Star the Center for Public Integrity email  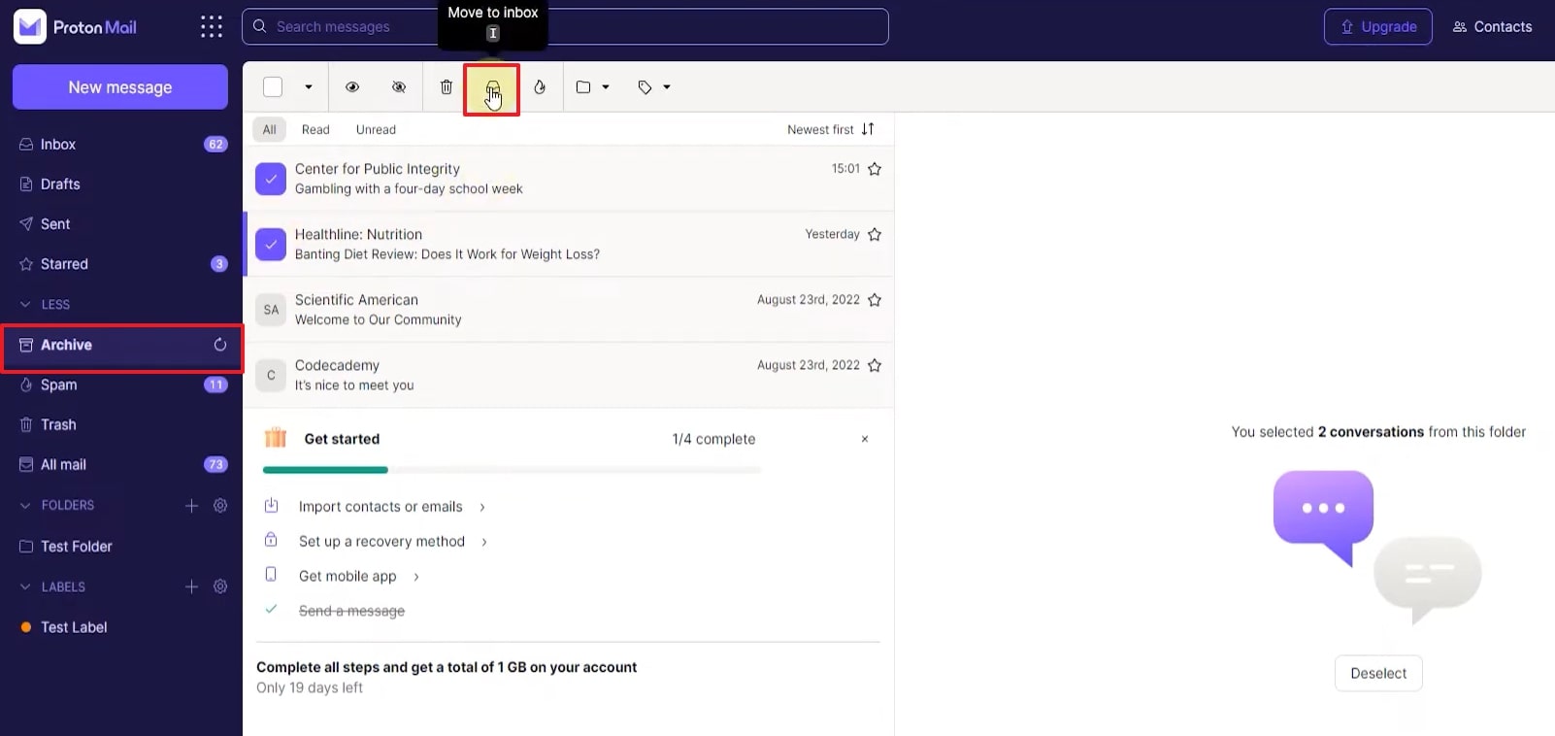point(875,169)
